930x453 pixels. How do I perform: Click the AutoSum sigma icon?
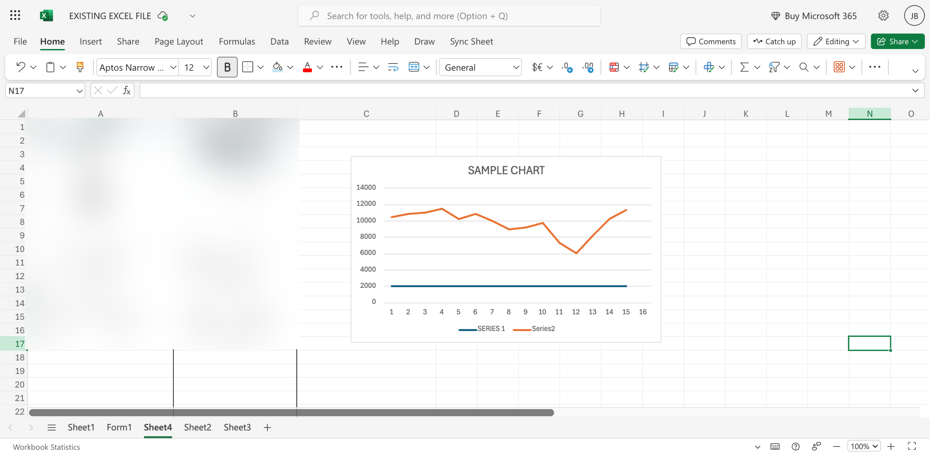(744, 67)
